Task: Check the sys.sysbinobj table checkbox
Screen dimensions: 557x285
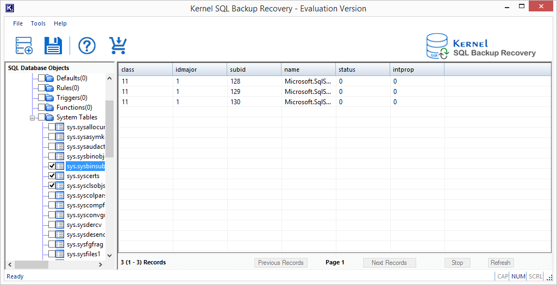Action: (x=52, y=156)
